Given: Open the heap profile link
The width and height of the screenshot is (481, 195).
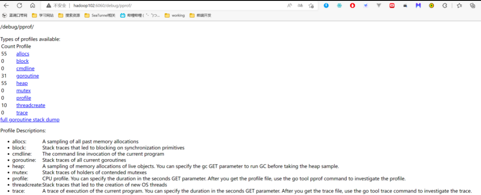Looking at the screenshot, I should 22,83.
